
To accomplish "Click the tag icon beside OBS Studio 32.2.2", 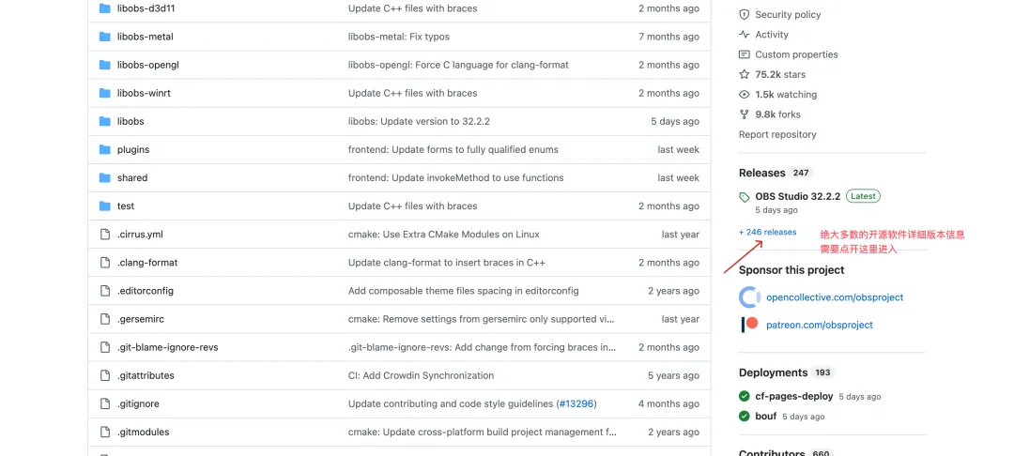I will 745,196.
